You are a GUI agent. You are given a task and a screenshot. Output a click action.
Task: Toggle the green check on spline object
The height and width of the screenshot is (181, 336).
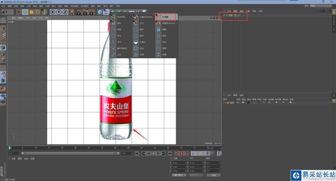[239, 15]
